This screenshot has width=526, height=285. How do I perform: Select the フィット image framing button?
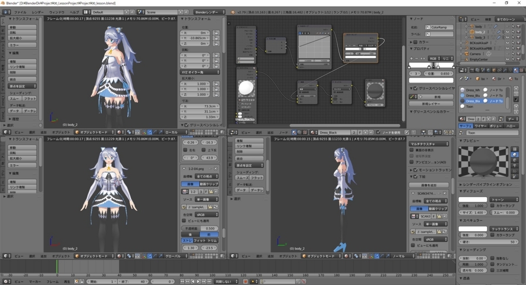point(200,240)
